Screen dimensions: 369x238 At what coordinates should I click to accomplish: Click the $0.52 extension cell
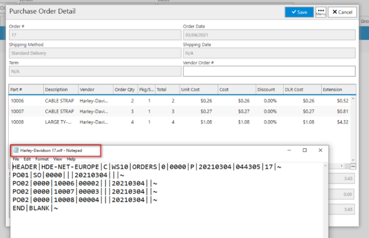tap(343, 101)
